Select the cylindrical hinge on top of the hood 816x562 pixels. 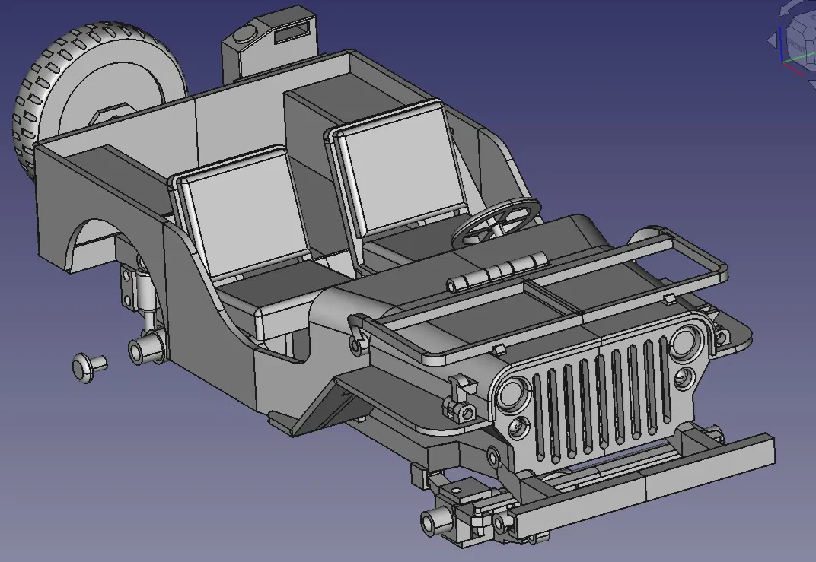pos(496,272)
